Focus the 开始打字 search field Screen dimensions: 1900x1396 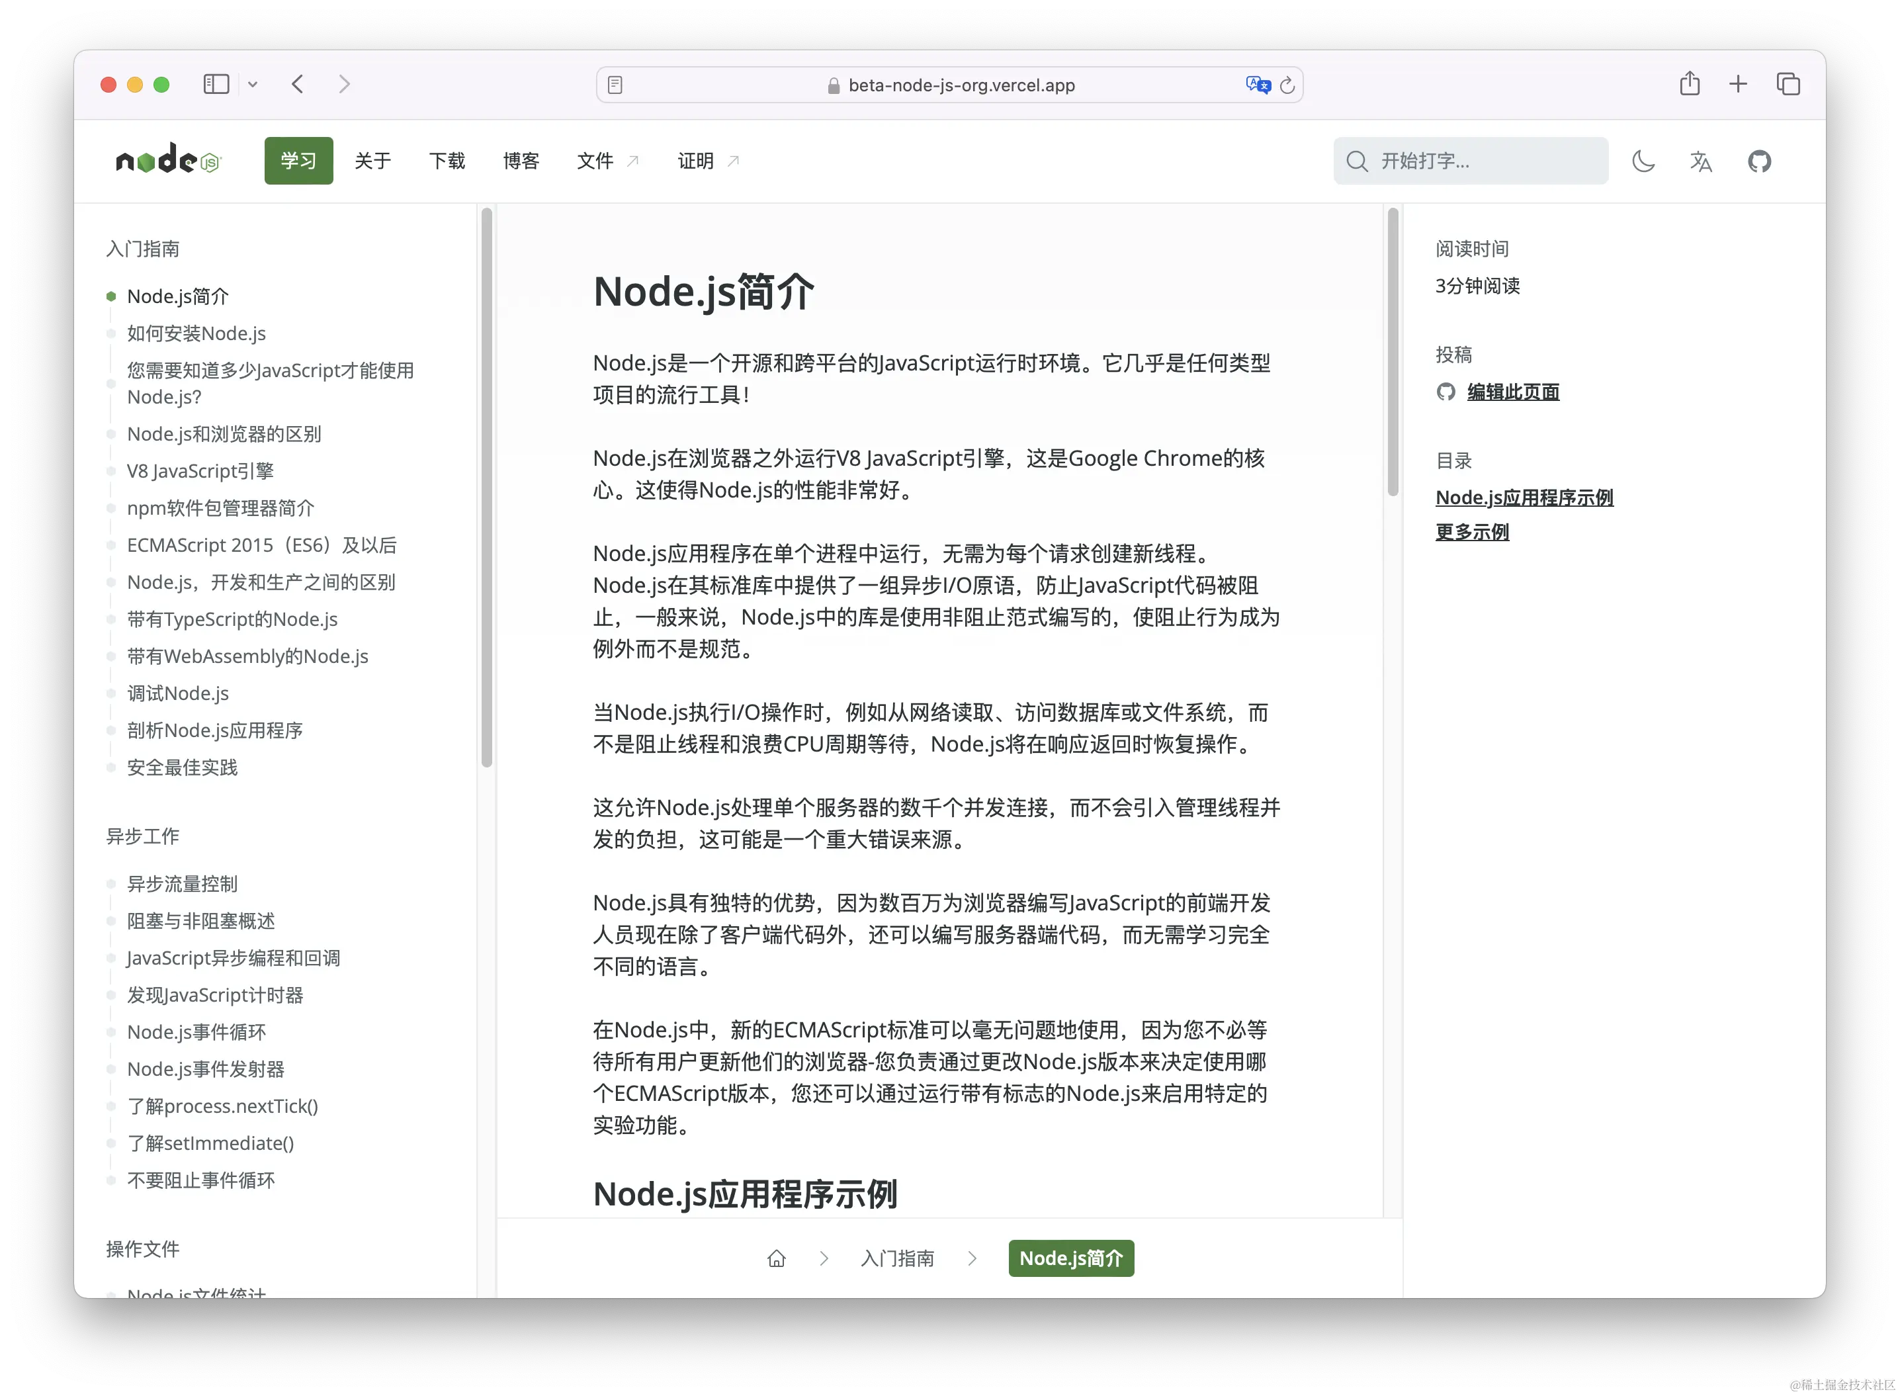click(x=1470, y=161)
